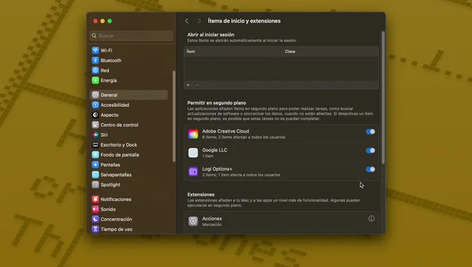The height and width of the screenshot is (267, 472).
Task: Click the Buscar search field
Action: point(131,36)
